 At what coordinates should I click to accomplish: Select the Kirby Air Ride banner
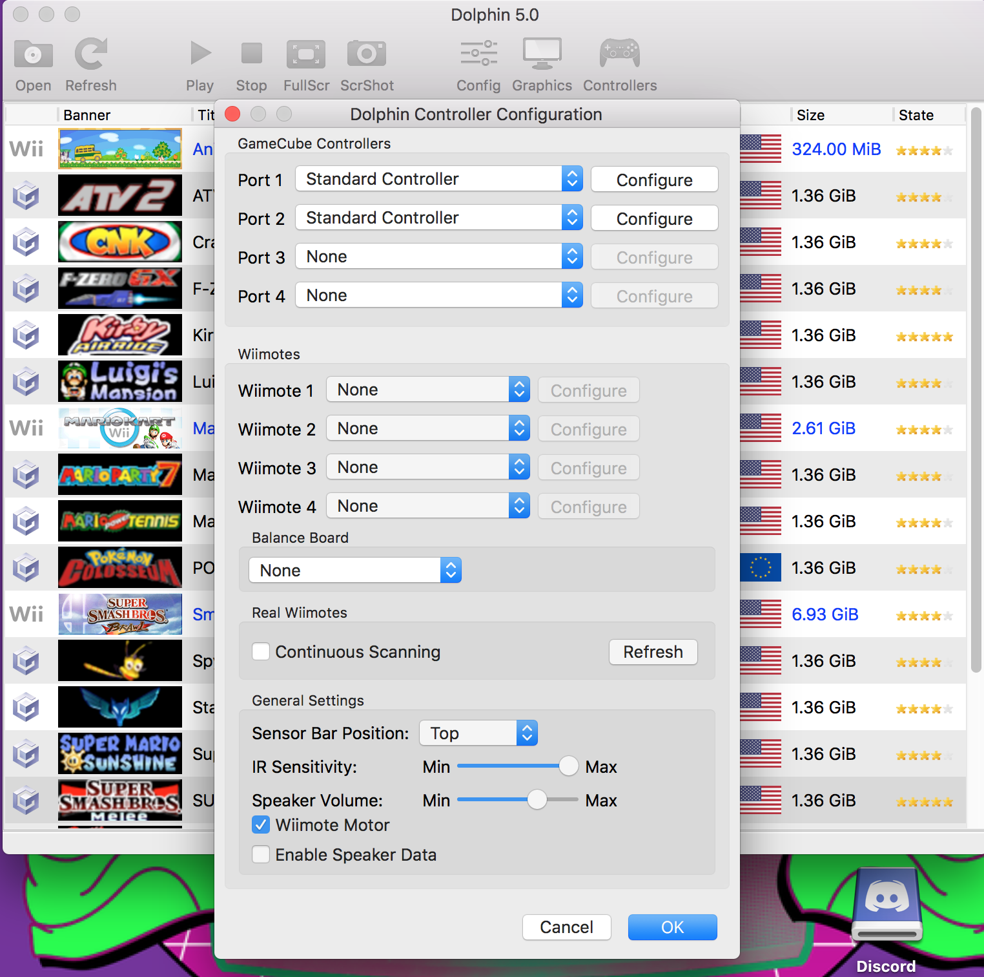tap(120, 335)
